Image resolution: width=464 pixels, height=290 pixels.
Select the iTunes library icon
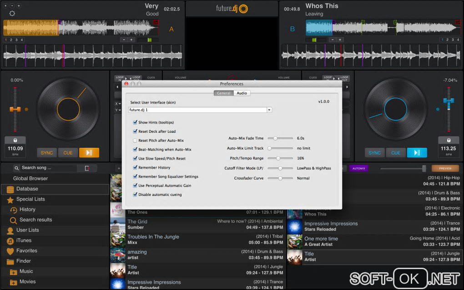[x=10, y=240]
